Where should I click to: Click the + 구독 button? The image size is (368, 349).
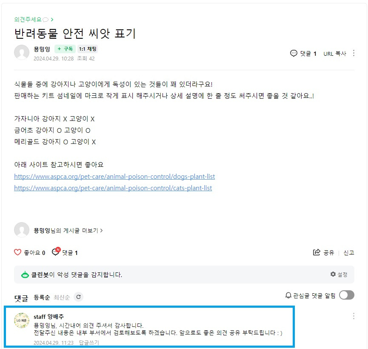pyautogui.click(x=65, y=49)
